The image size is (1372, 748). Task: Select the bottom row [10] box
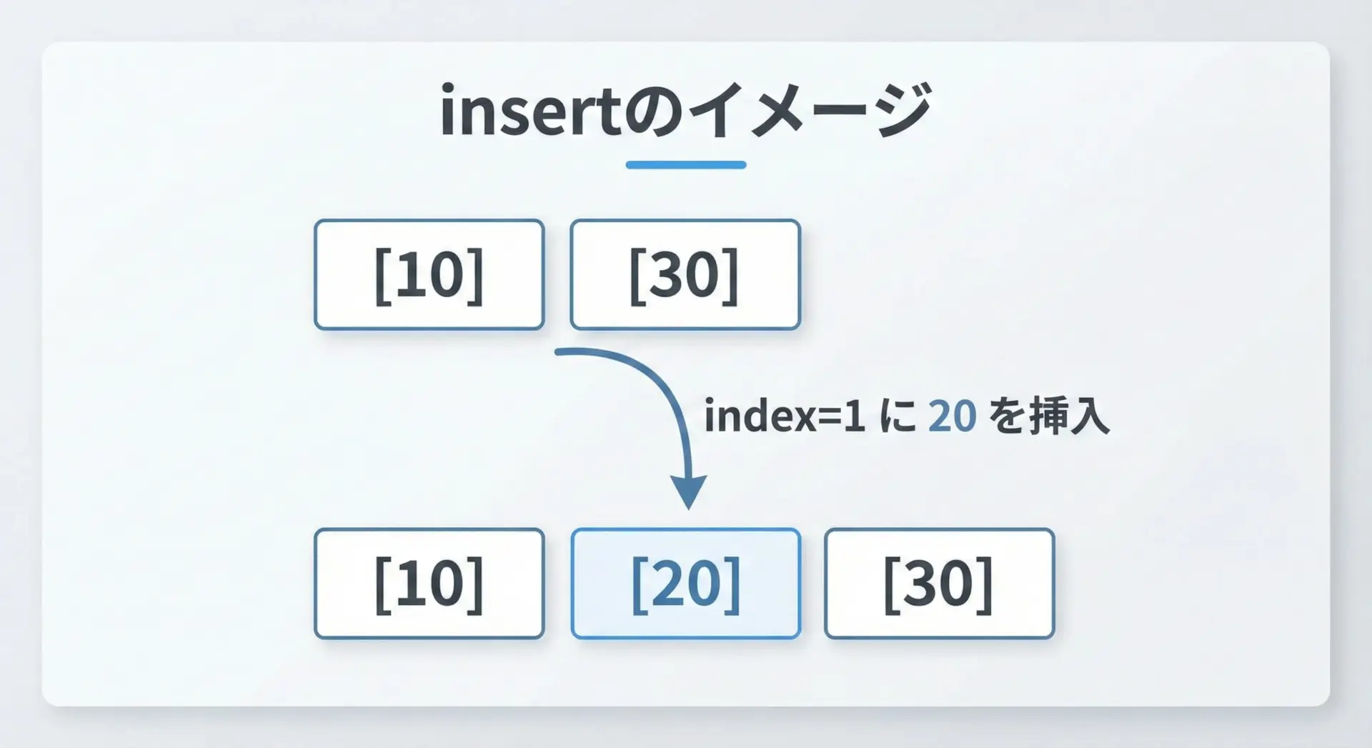pos(429,583)
